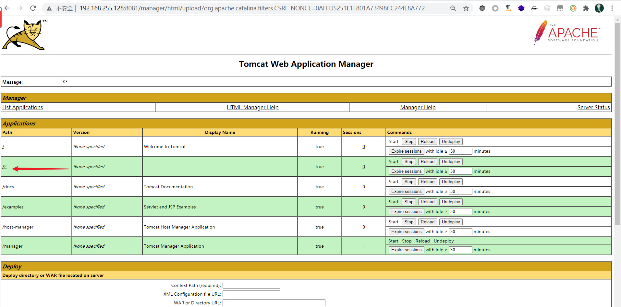The image size is (621, 307).
Task: Focus the WAR or Directory URL field
Action: tap(274, 303)
